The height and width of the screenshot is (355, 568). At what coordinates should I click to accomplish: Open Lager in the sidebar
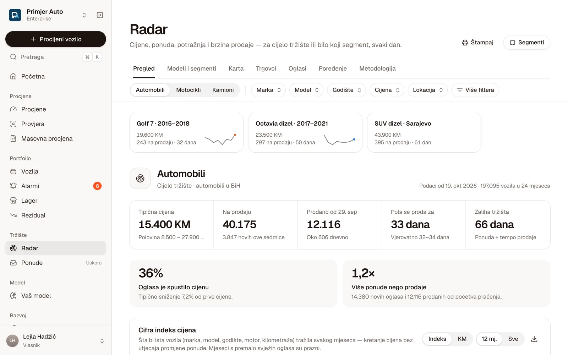(x=56, y=201)
